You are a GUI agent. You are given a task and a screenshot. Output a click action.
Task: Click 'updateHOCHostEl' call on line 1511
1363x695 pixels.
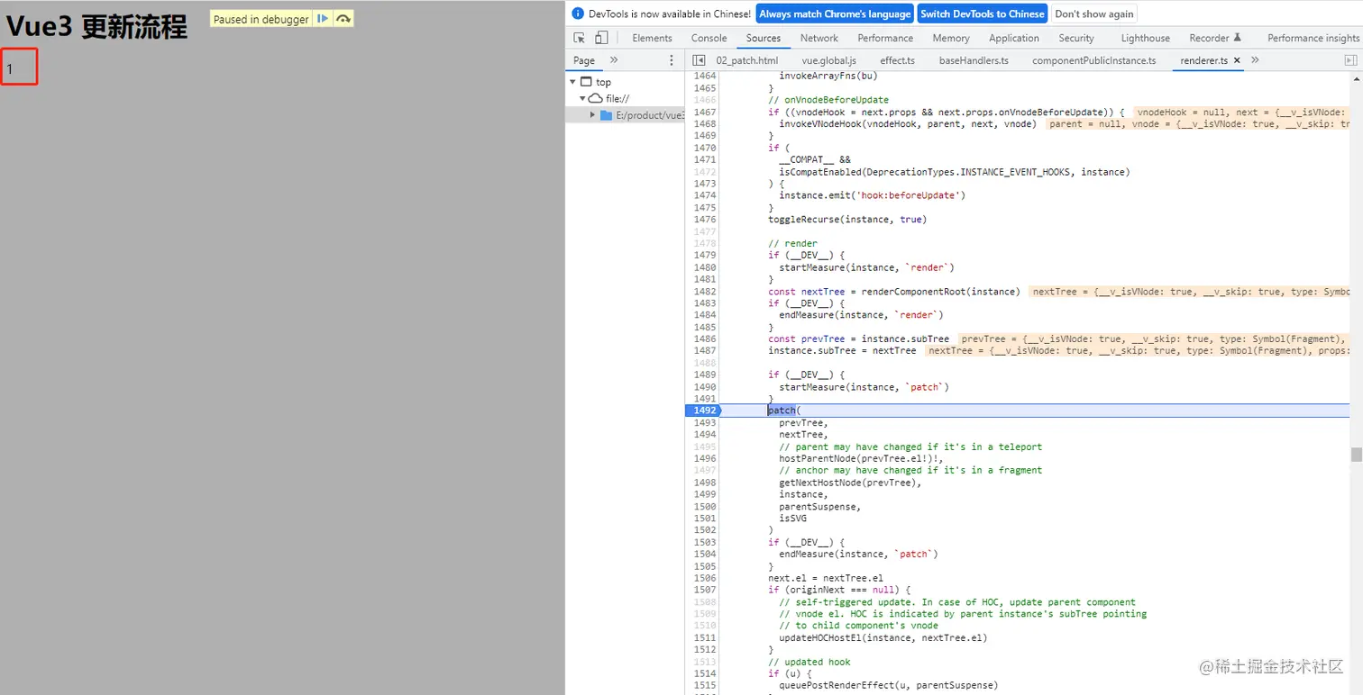point(823,637)
